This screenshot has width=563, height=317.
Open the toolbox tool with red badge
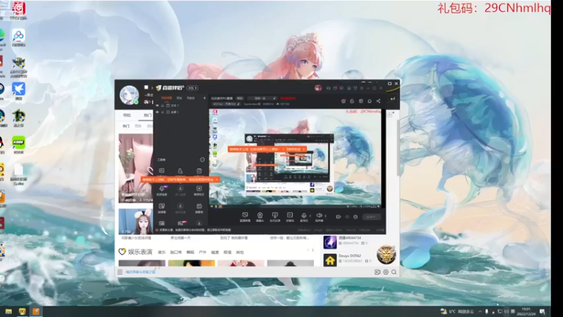(181, 223)
